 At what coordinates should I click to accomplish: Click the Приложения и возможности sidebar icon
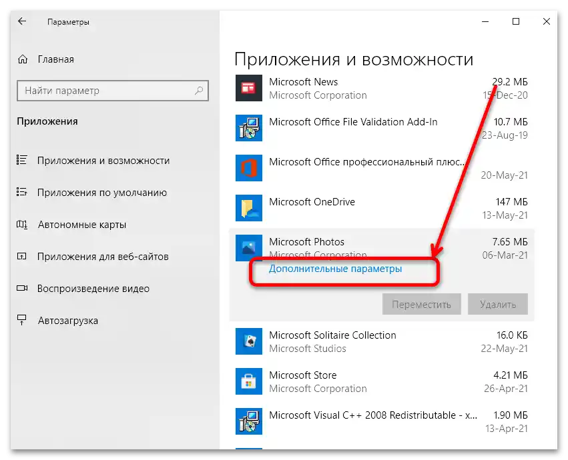click(x=22, y=160)
